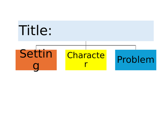
Task: Click the wrapped letter "g" under Settin
Action: [x=36, y=66]
